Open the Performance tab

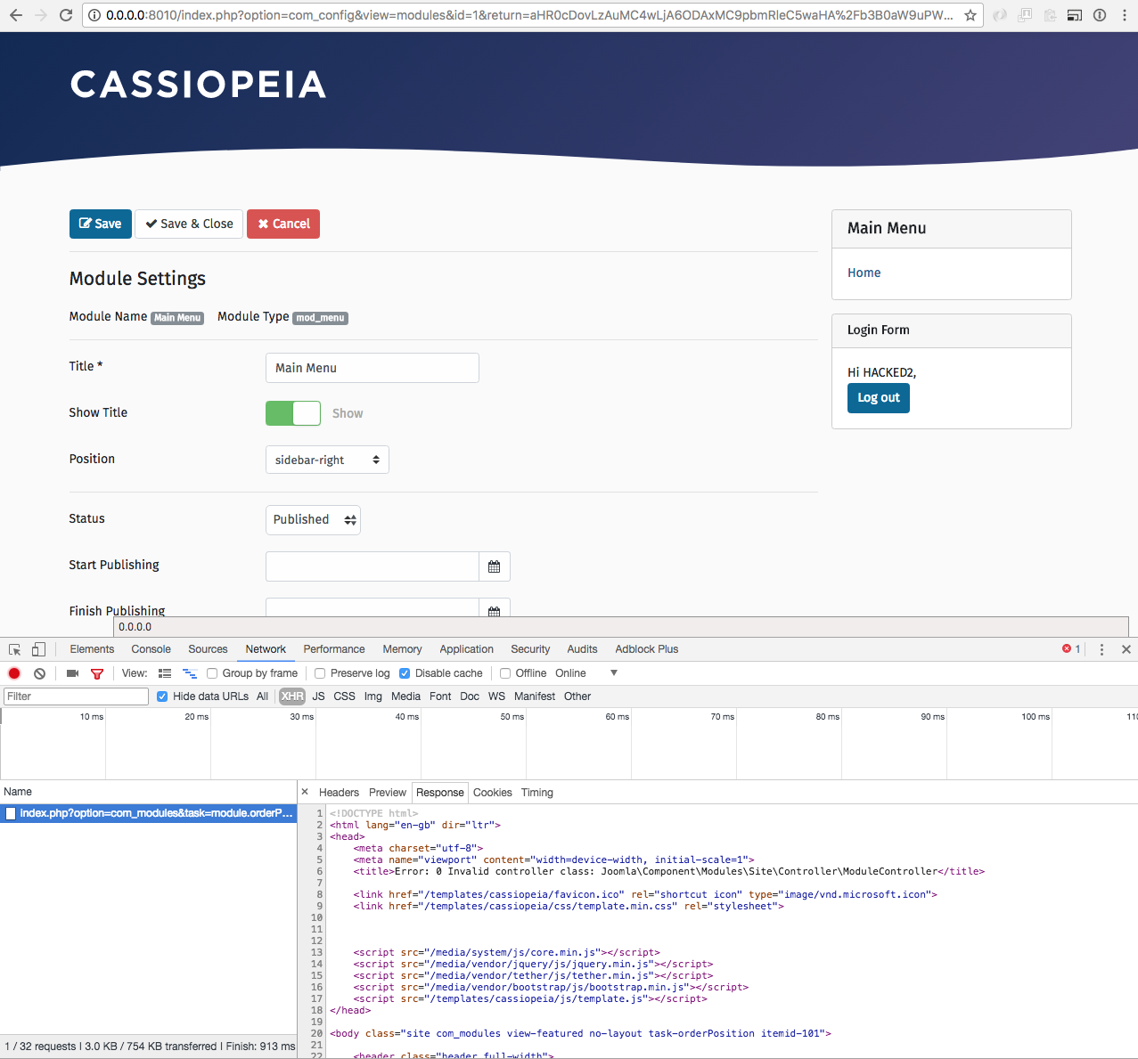click(x=334, y=649)
